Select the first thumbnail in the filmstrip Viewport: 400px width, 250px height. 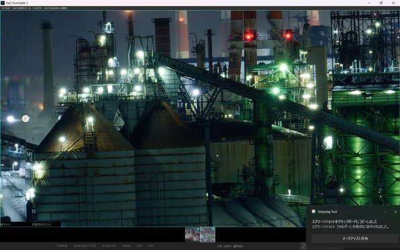click(x=193, y=235)
